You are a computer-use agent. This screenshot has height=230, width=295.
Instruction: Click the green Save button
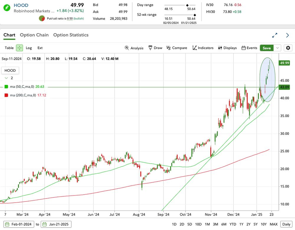pos(267,48)
